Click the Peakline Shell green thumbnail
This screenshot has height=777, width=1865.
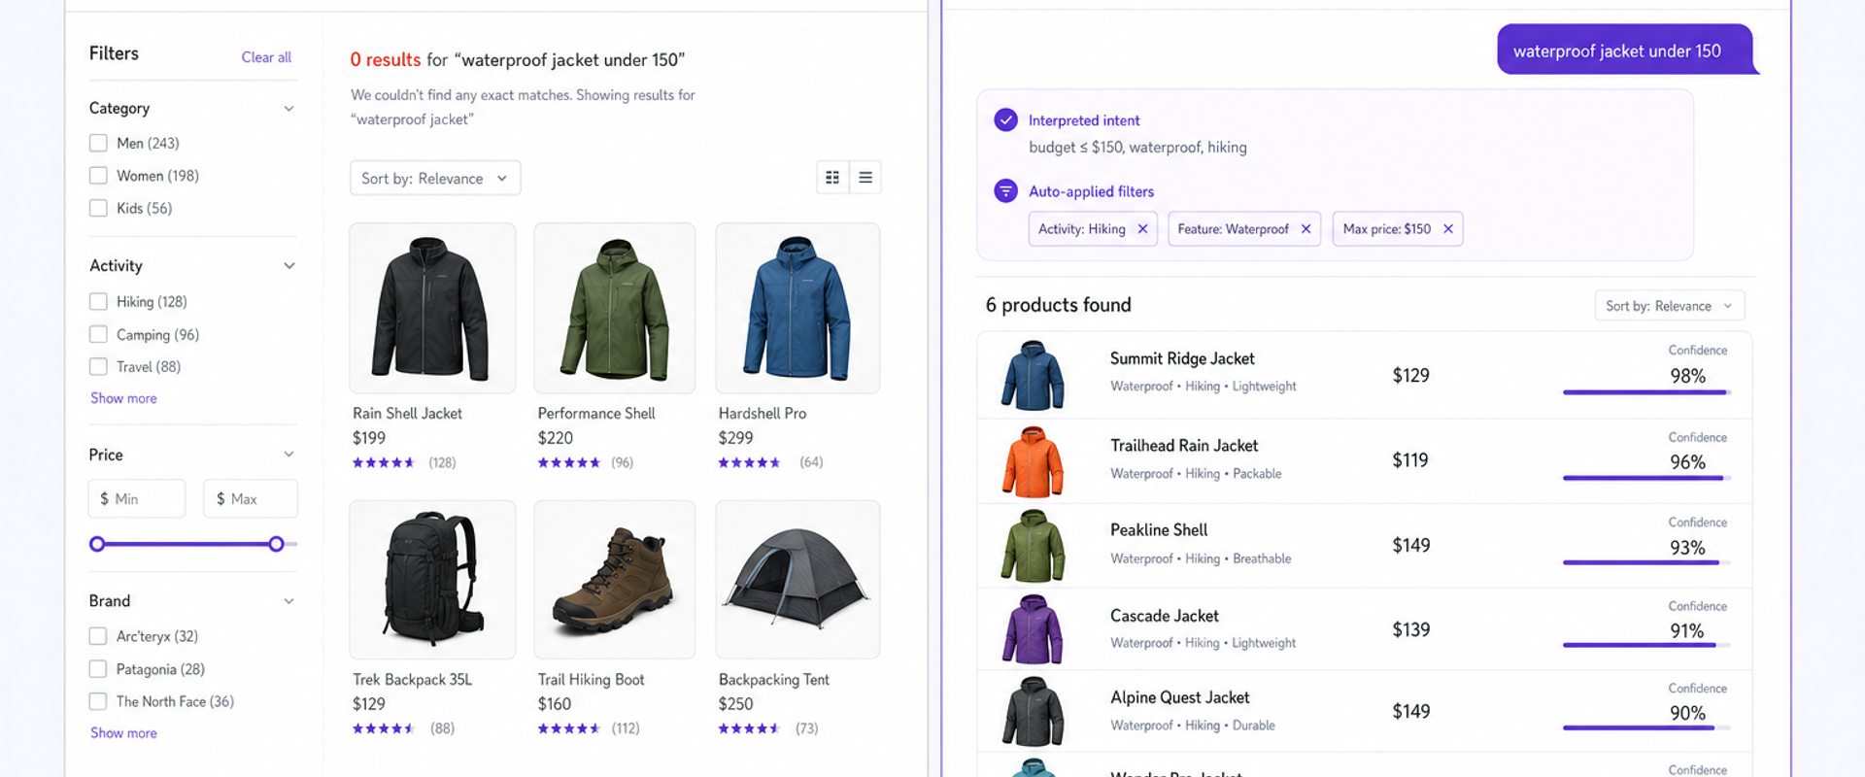tap(1033, 546)
